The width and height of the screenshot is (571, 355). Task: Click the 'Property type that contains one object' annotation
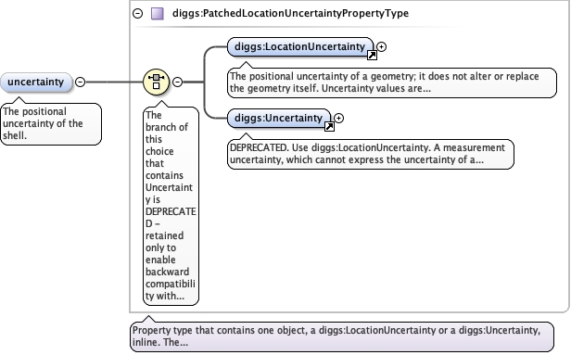(342, 336)
